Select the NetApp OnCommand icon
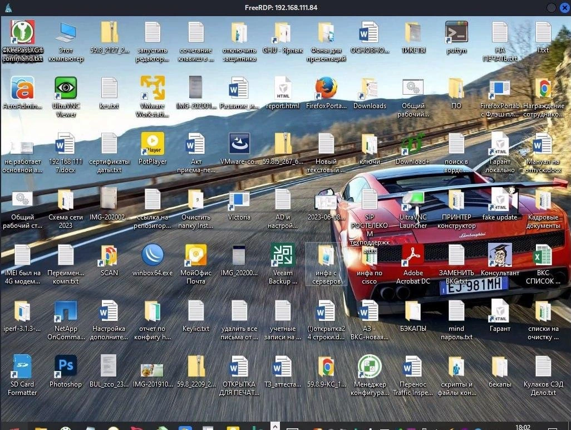Image resolution: width=571 pixels, height=430 pixels. pyautogui.click(x=66, y=311)
